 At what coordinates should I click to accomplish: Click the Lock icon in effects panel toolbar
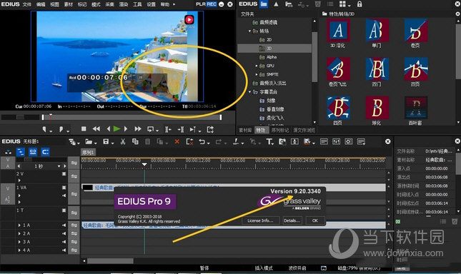(x=360, y=4)
